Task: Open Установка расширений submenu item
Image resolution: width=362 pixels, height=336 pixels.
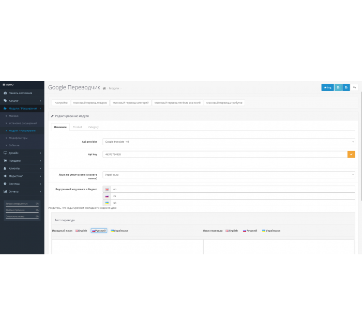Action: click(x=22, y=123)
